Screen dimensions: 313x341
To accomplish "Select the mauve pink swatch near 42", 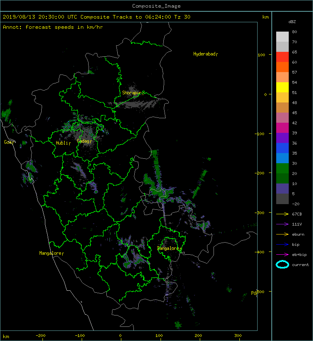I will 282,118.
